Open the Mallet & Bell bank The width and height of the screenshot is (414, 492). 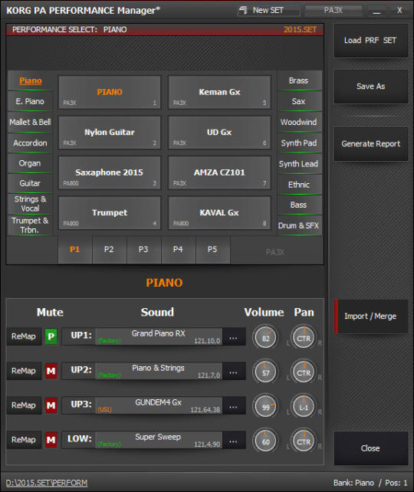pyautogui.click(x=31, y=122)
